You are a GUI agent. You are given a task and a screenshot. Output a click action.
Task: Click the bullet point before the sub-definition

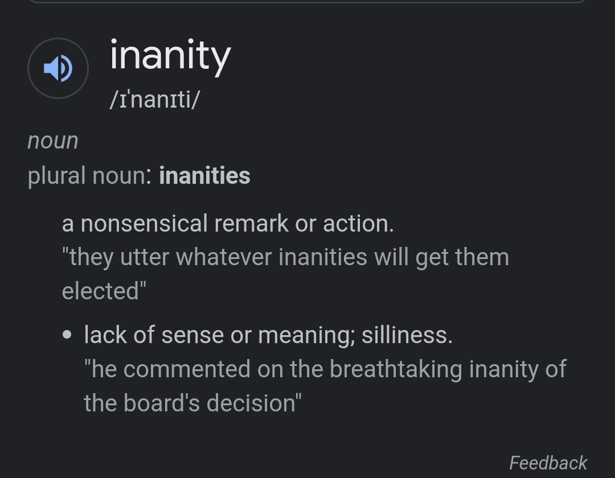pyautogui.click(x=68, y=335)
